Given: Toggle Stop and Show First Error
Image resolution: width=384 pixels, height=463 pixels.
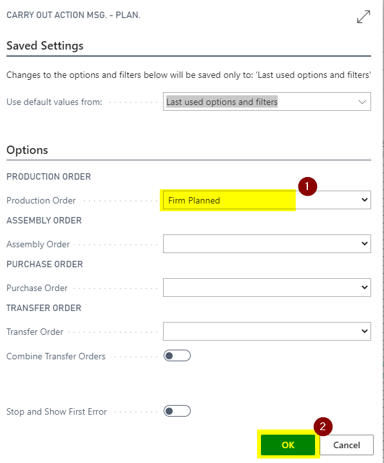Looking at the screenshot, I should pos(177,411).
